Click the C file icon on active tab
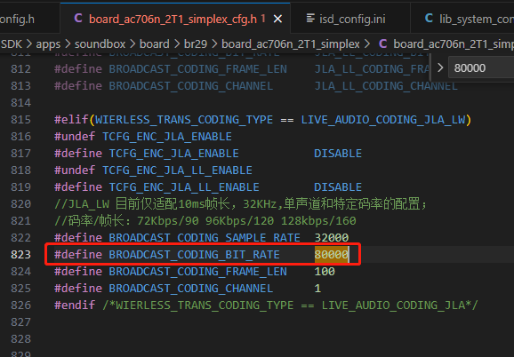 [78, 19]
